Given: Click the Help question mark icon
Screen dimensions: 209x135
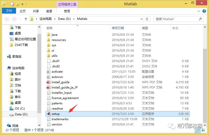Looking at the screenshot, I should (x=204, y=11).
